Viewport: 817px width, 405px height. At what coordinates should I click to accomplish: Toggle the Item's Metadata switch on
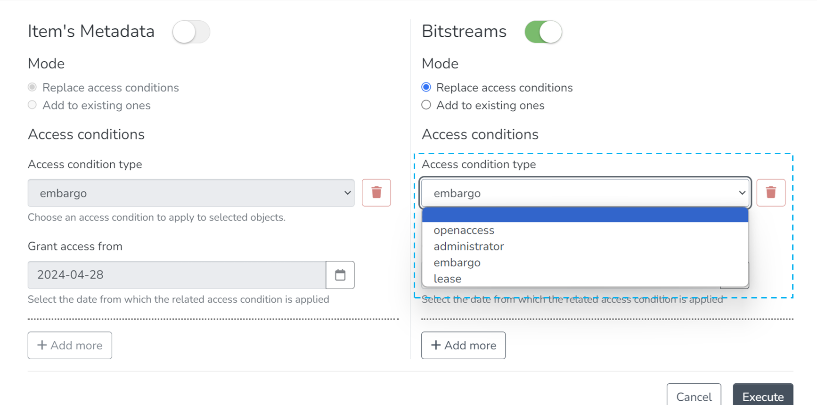pos(191,32)
